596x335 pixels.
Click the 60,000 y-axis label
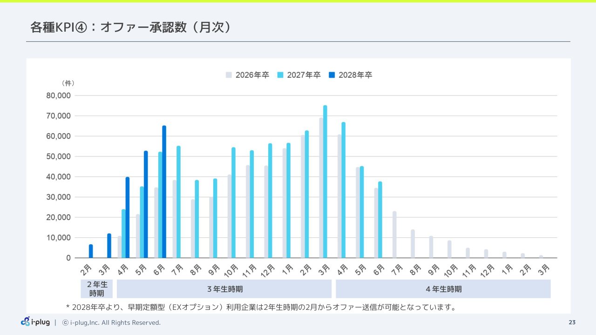59,136
